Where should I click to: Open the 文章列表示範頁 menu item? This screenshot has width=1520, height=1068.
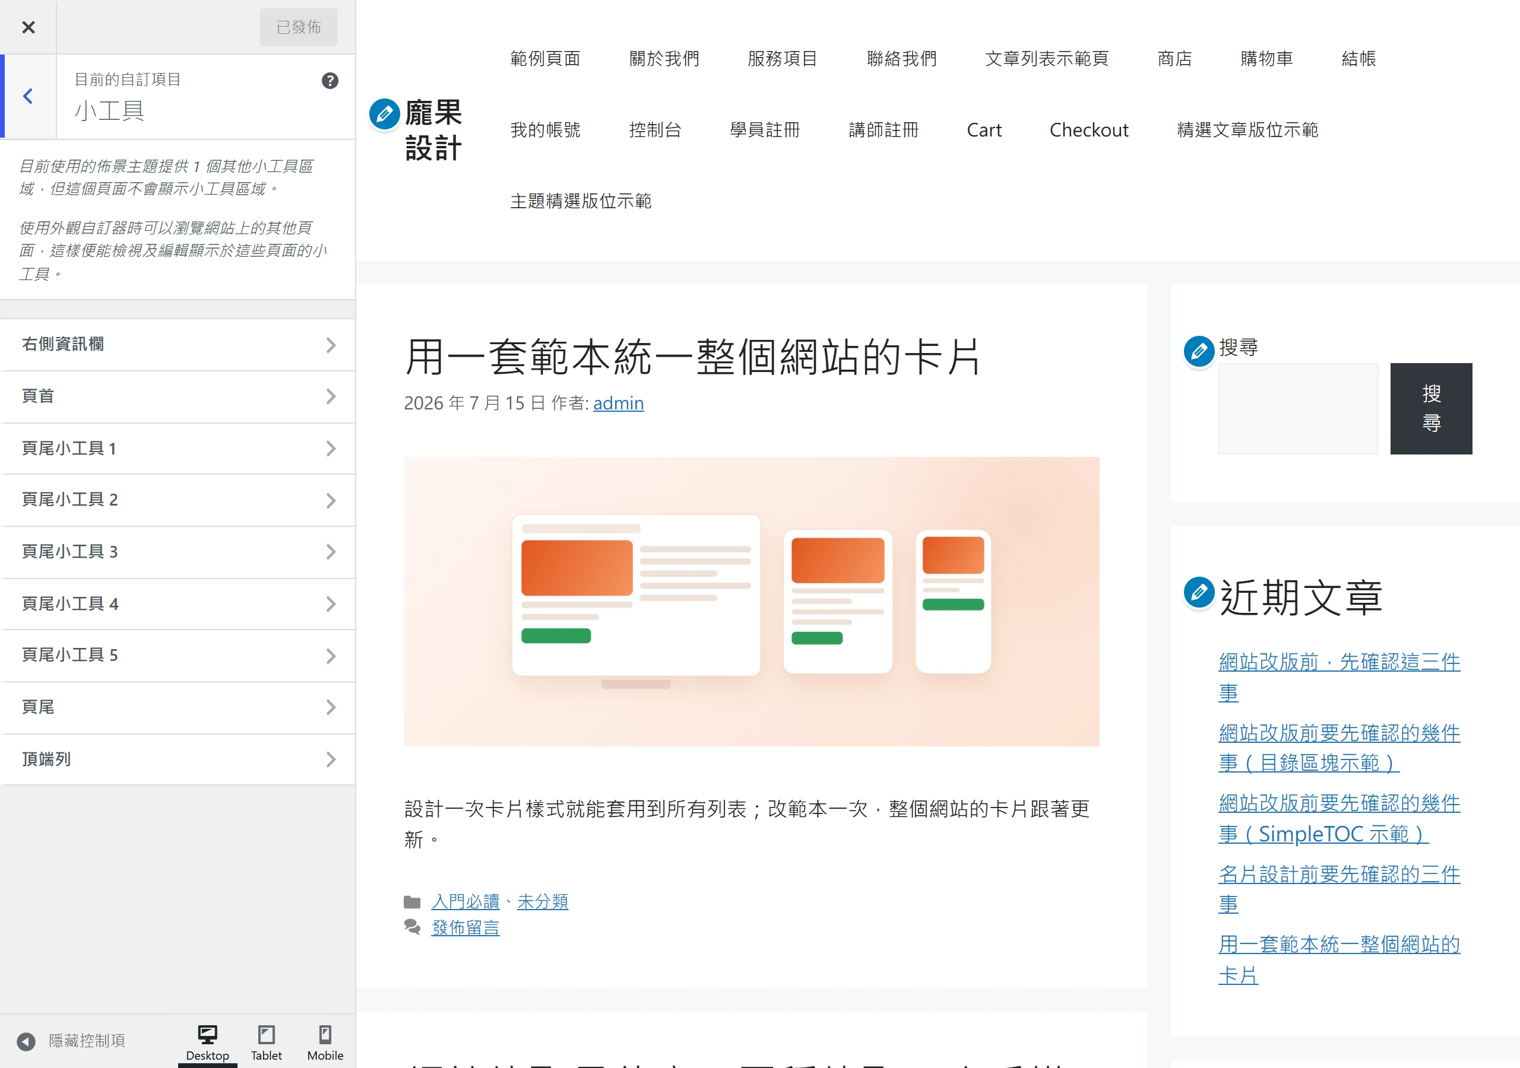click(1047, 58)
